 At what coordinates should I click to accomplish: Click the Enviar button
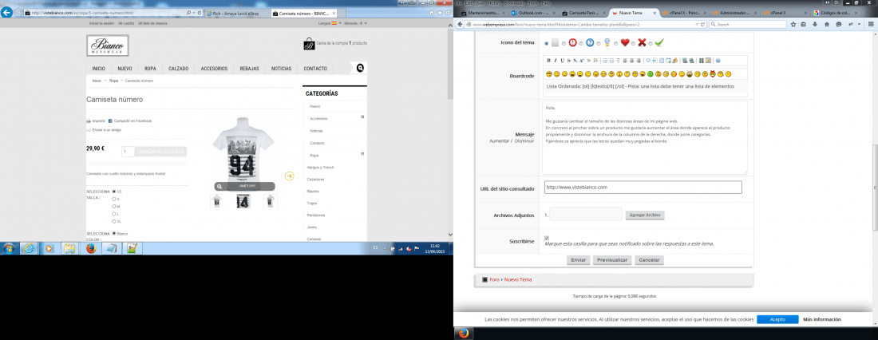click(579, 260)
